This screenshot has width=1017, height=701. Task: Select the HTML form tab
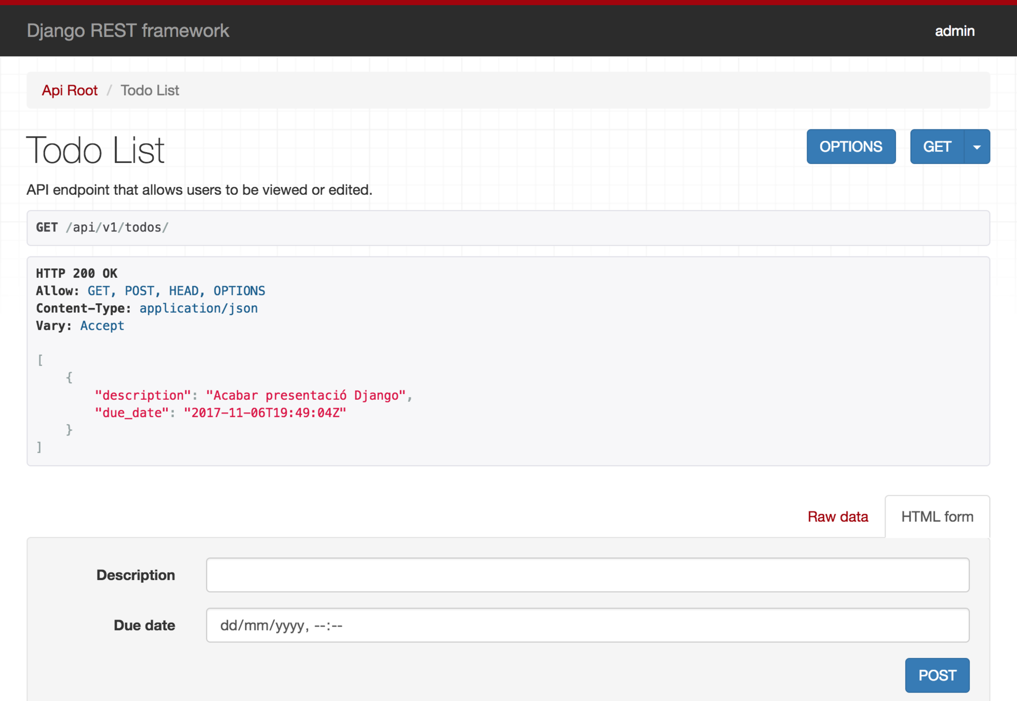point(937,517)
